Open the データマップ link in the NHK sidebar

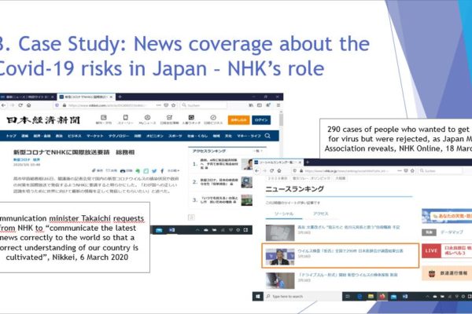[x=452, y=232]
